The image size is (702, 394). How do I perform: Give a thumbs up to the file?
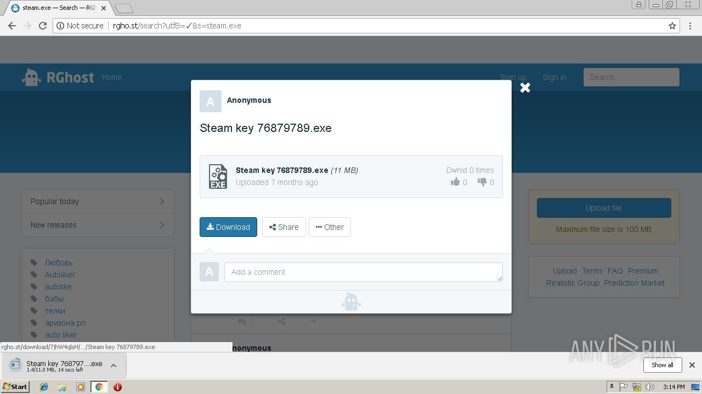pyautogui.click(x=455, y=182)
